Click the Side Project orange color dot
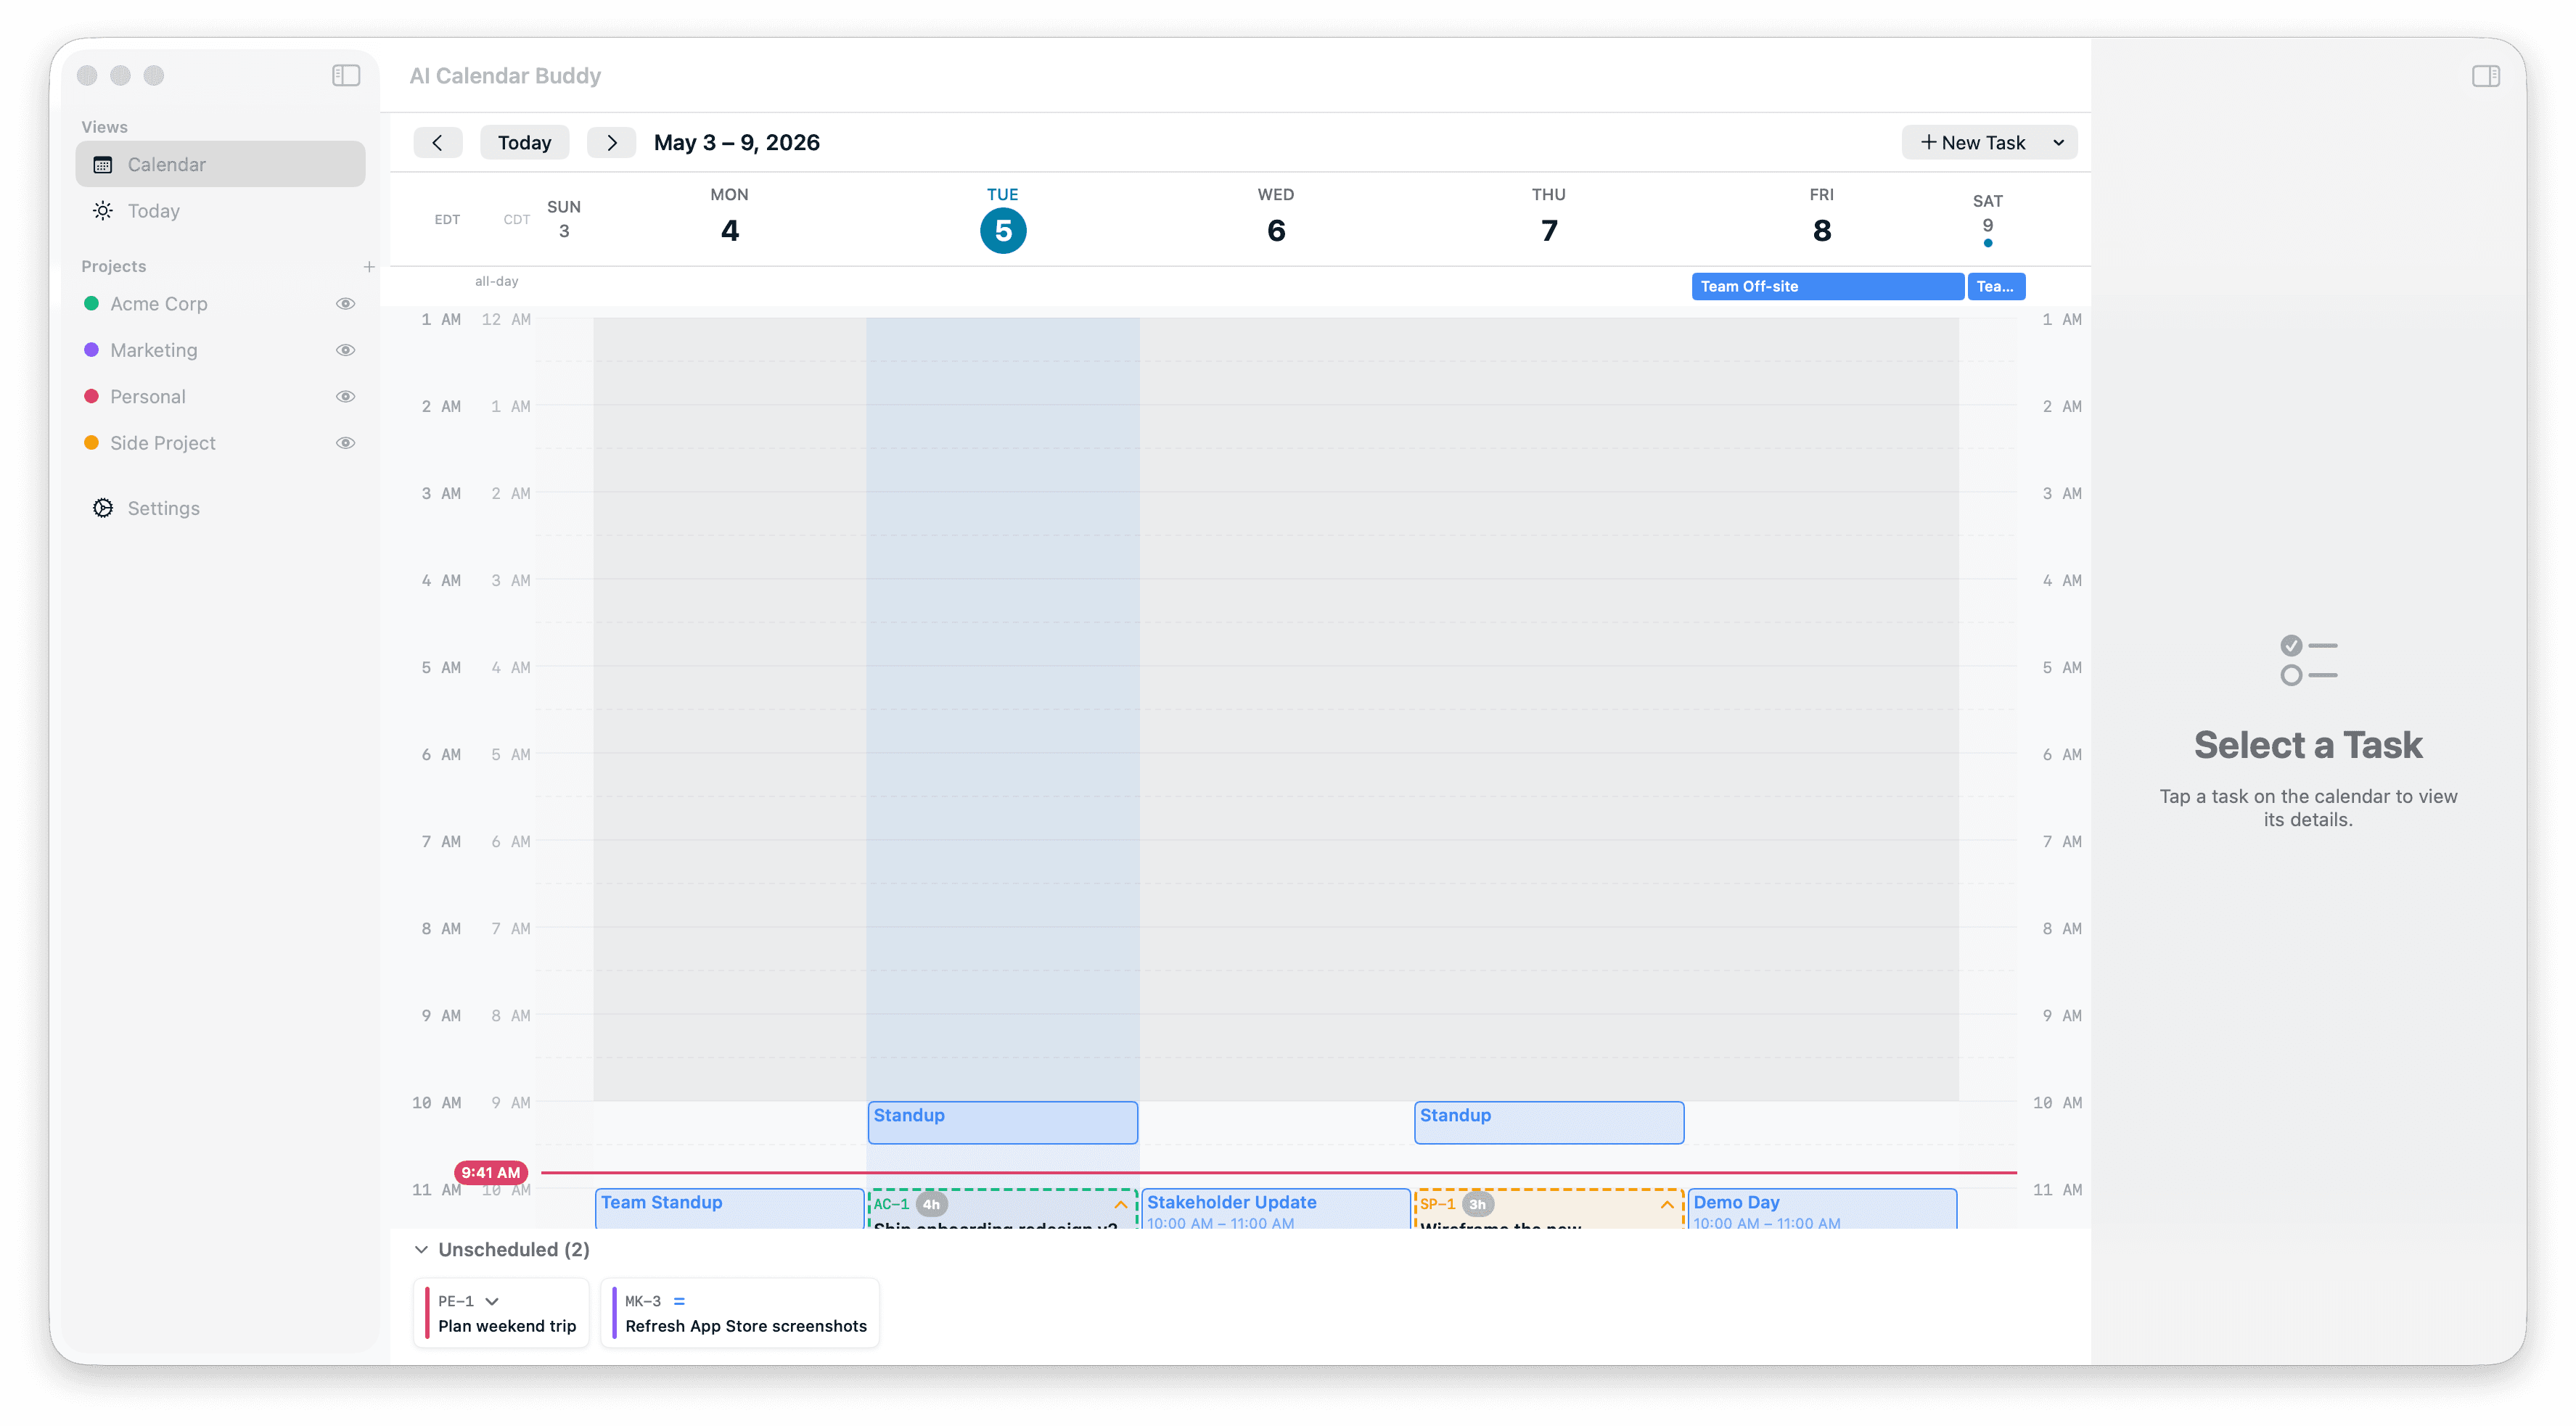Image resolution: width=2576 pixels, height=1426 pixels. tap(91, 442)
